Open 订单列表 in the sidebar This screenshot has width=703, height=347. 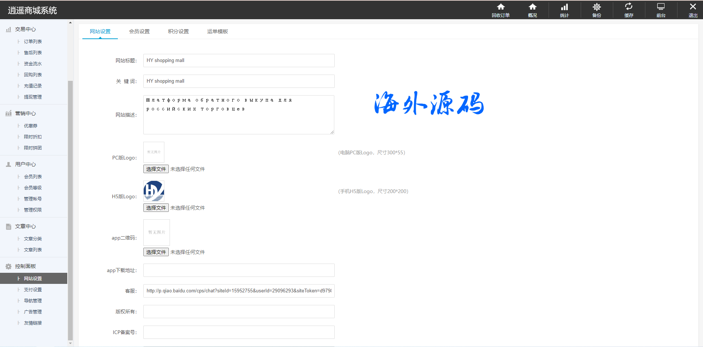(x=33, y=42)
